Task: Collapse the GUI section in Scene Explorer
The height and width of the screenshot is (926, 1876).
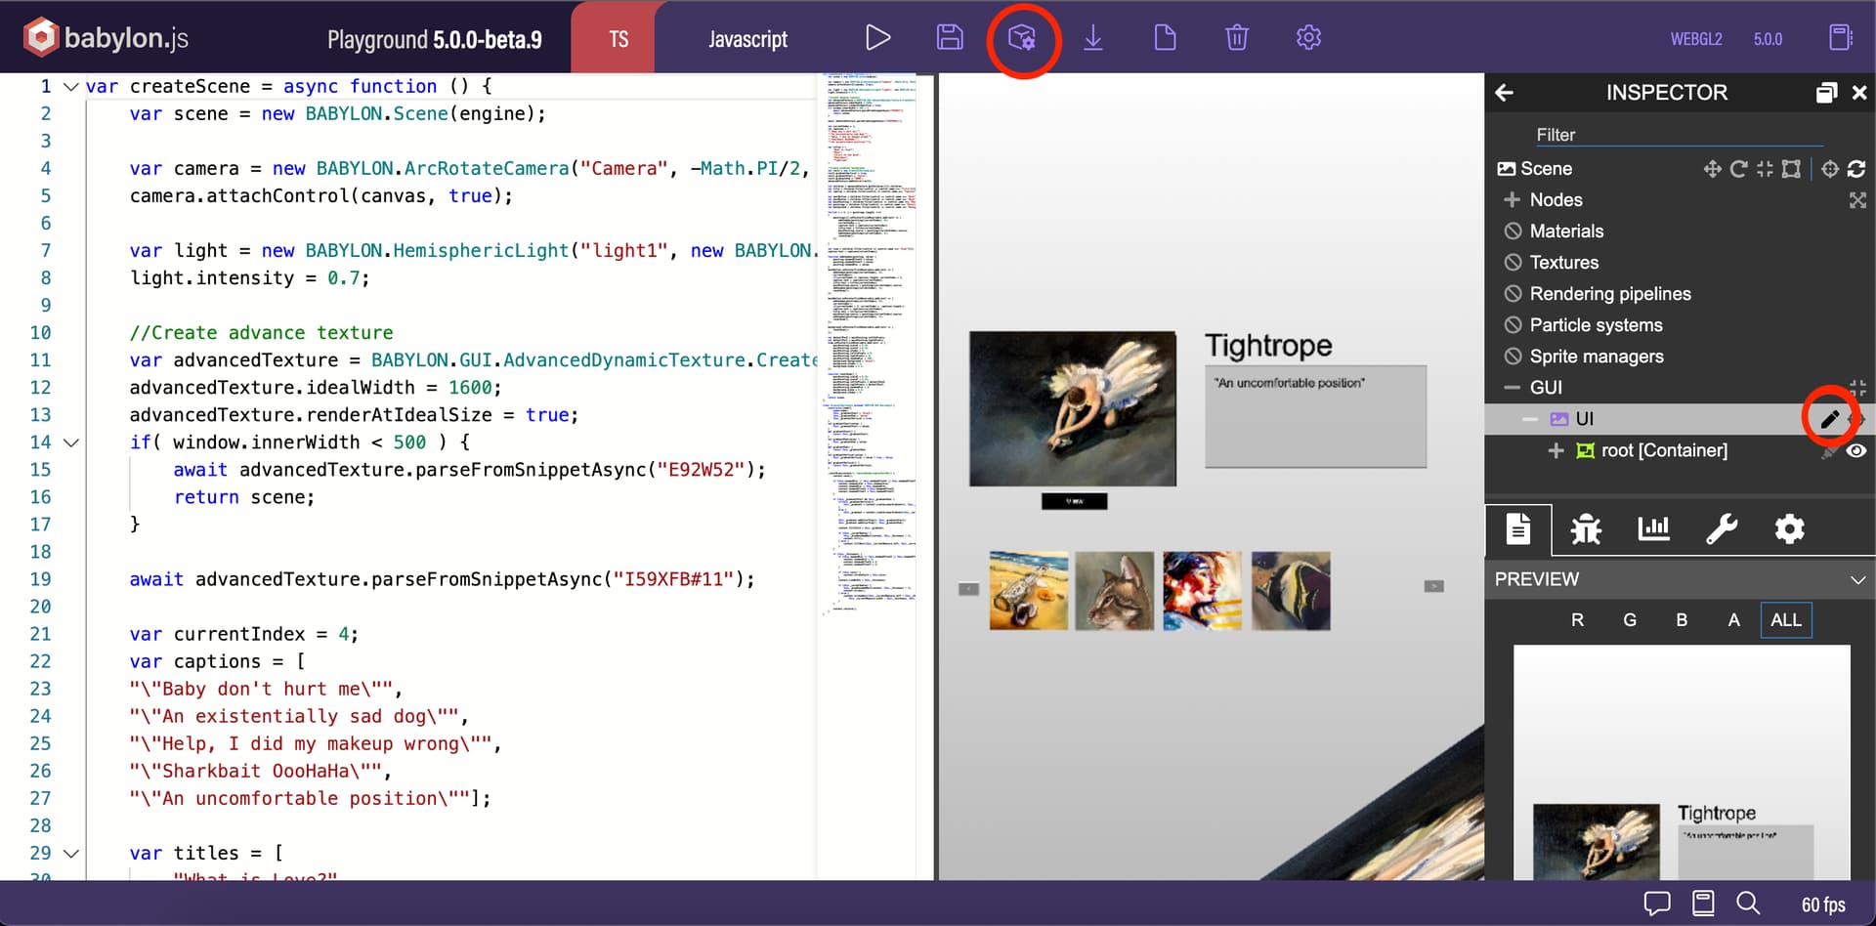Action: (1510, 388)
